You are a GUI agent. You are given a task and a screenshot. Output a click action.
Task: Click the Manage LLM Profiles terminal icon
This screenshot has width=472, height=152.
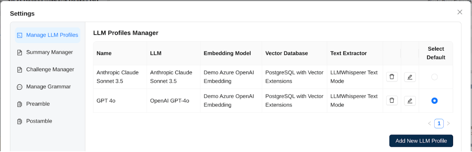point(20,35)
